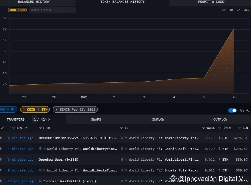Open the TIME column sort dropdown

(26, 128)
